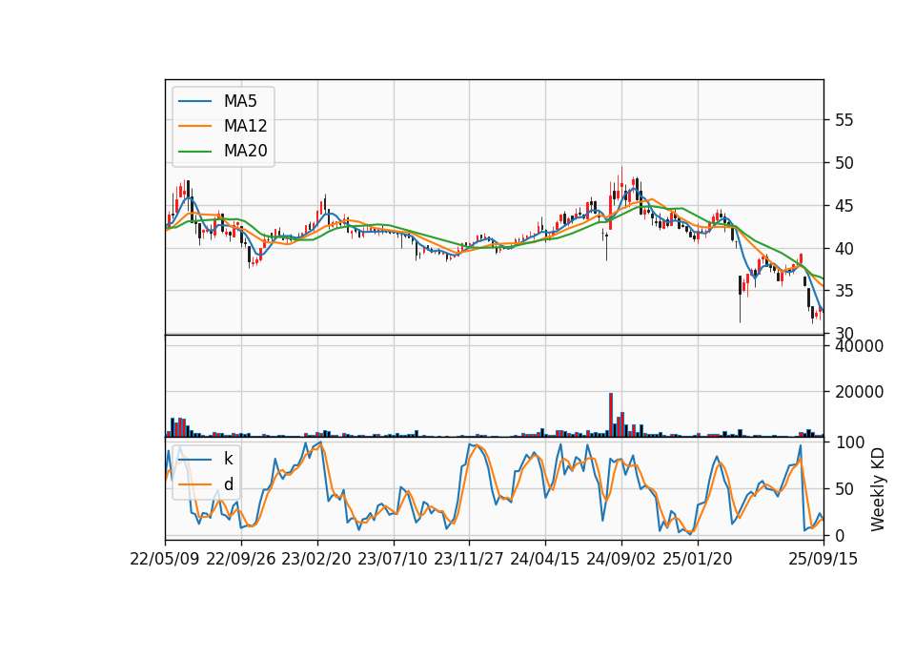Click the 25/09/15 date label
915x658 pixels.
[x=823, y=559]
